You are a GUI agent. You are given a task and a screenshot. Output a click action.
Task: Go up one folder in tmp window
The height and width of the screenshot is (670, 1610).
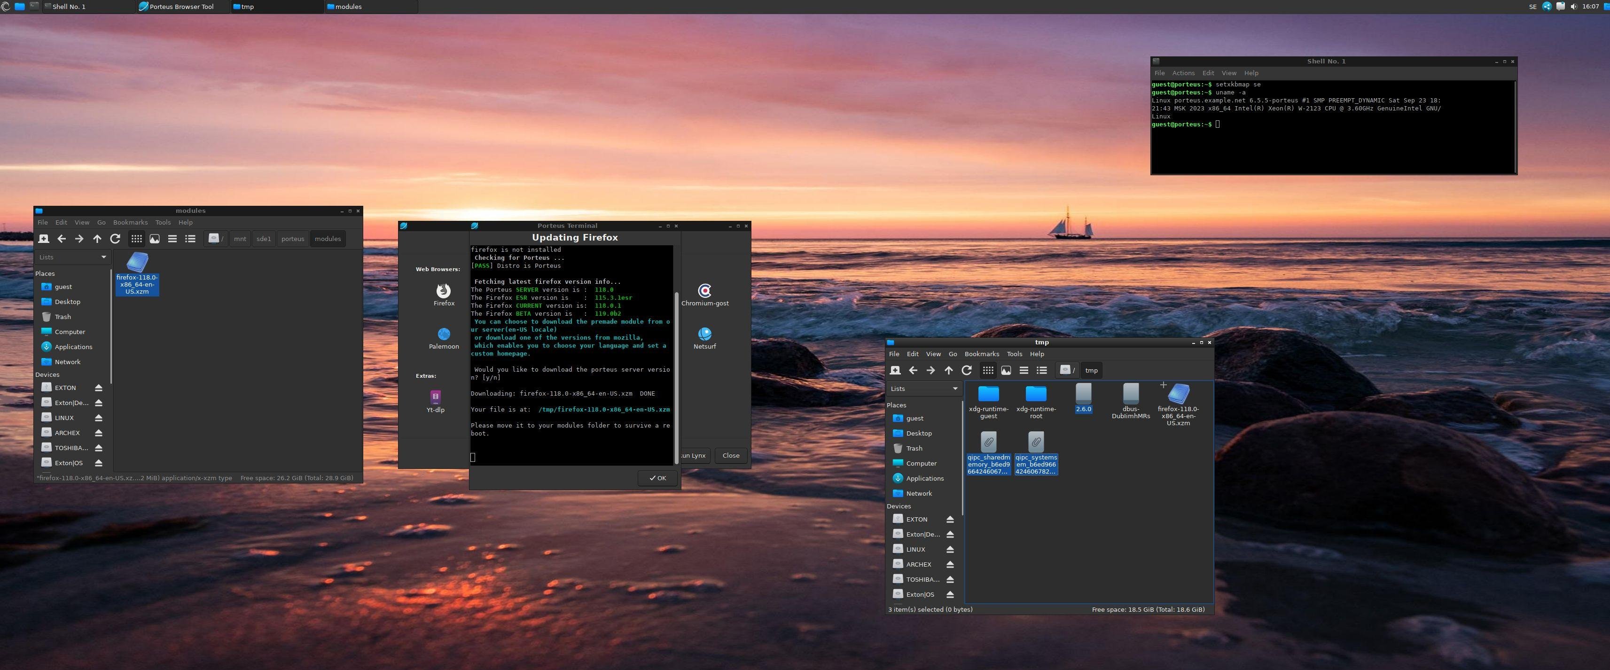tap(948, 371)
